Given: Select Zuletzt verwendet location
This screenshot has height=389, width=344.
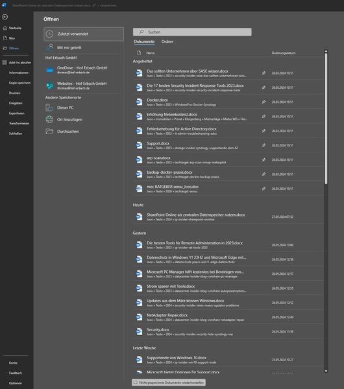Looking at the screenshot, I should coord(84,34).
